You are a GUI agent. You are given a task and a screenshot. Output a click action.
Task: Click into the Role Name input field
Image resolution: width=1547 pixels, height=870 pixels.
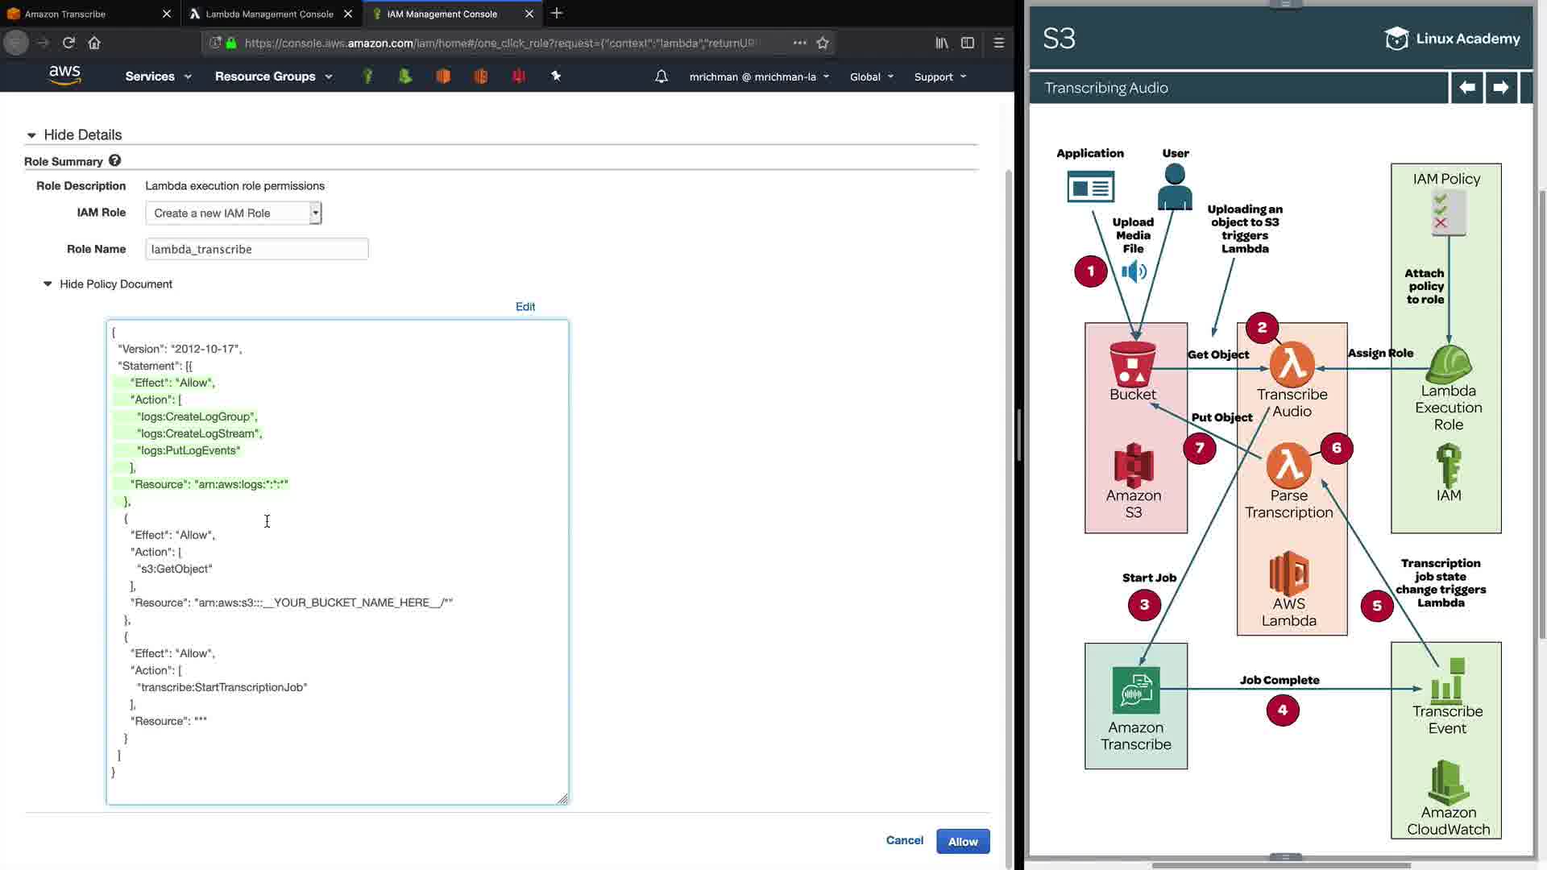tap(256, 249)
